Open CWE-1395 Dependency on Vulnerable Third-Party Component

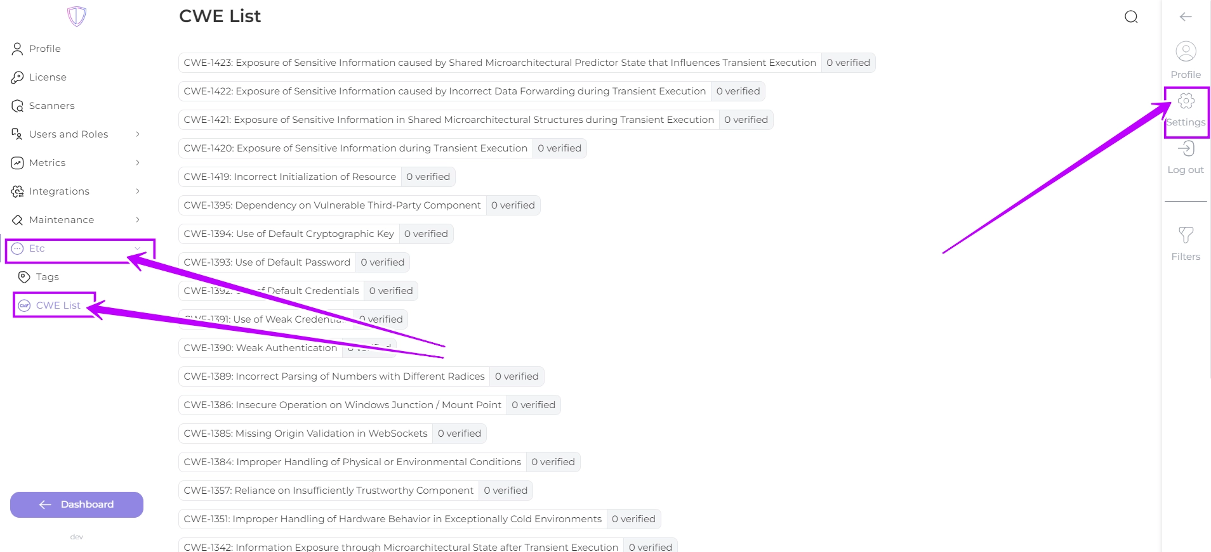pyautogui.click(x=359, y=205)
